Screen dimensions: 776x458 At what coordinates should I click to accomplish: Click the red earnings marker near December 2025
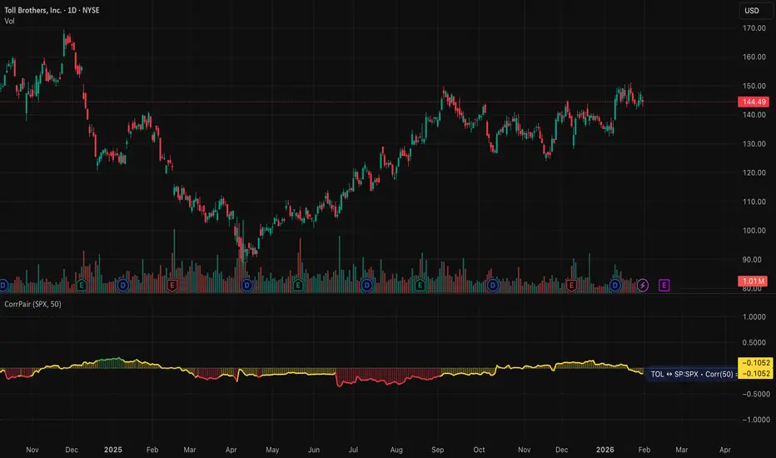(x=571, y=285)
